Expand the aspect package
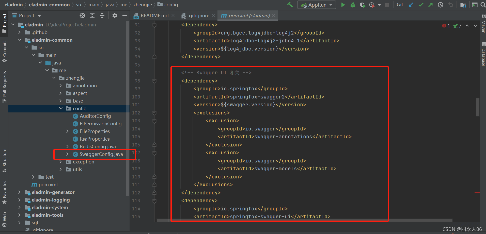The image size is (486, 234). pos(61,93)
